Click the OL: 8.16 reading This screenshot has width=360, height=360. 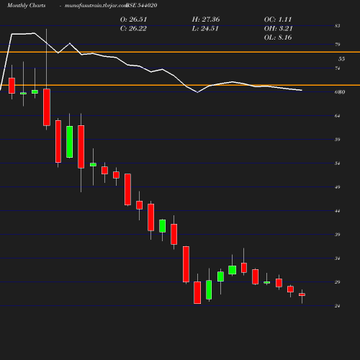[x=278, y=37]
